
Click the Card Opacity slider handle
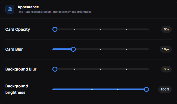55,29
